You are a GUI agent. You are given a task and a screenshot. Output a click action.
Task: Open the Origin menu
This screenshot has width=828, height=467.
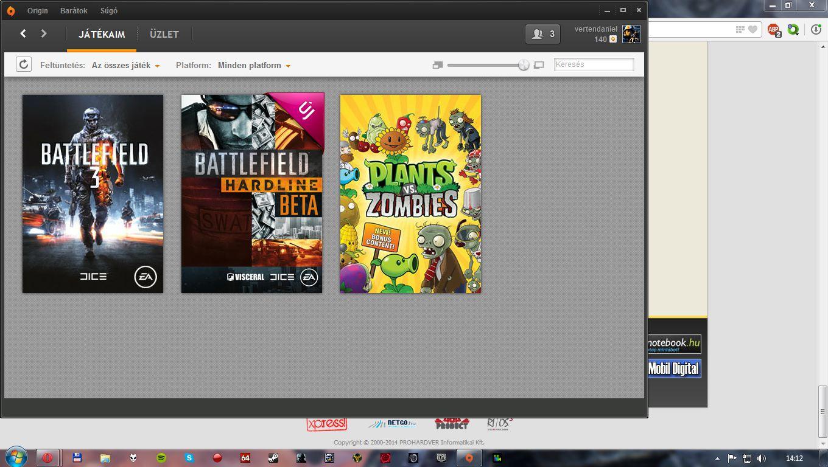pos(38,11)
